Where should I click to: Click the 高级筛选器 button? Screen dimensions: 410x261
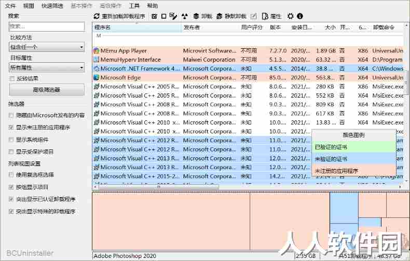(x=47, y=90)
